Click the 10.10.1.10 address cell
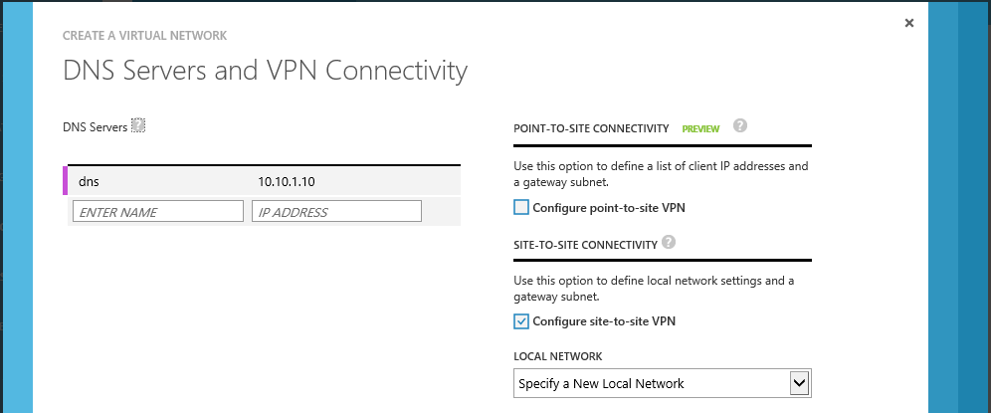 click(287, 181)
